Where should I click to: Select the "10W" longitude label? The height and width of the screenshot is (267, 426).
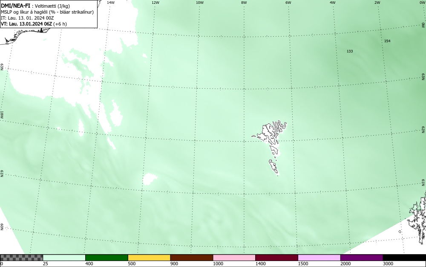[200, 3]
